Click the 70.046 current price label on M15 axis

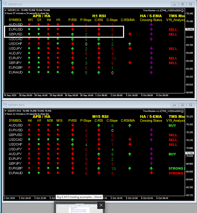[x=190, y=153]
